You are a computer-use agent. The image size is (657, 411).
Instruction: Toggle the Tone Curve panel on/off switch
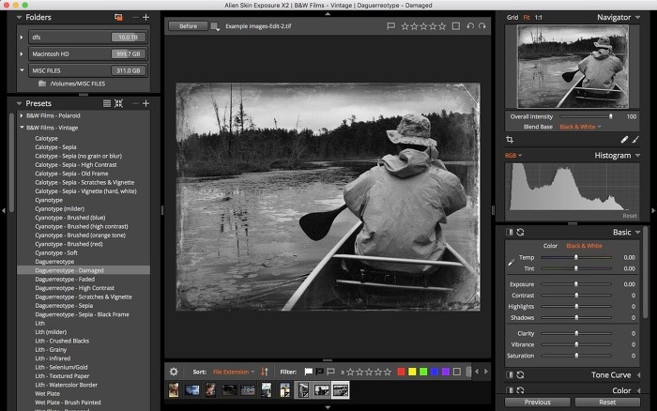click(510, 374)
